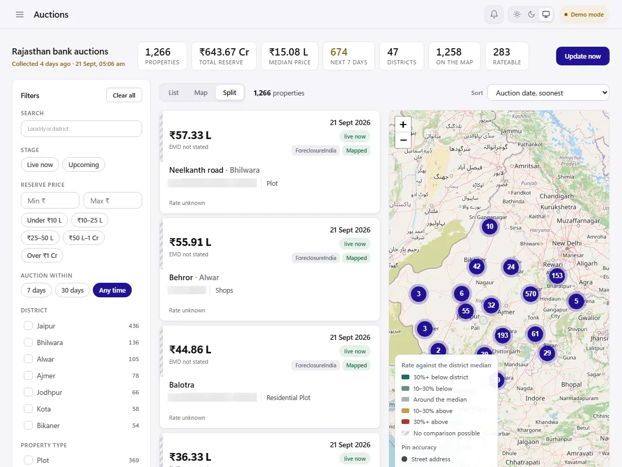Click the Update now button

583,57
